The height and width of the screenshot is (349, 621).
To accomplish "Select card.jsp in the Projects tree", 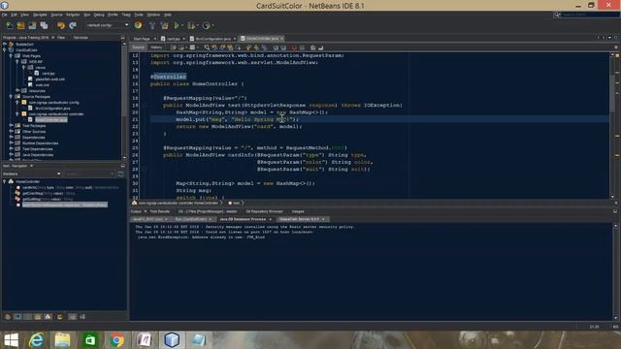I will 48,74.
